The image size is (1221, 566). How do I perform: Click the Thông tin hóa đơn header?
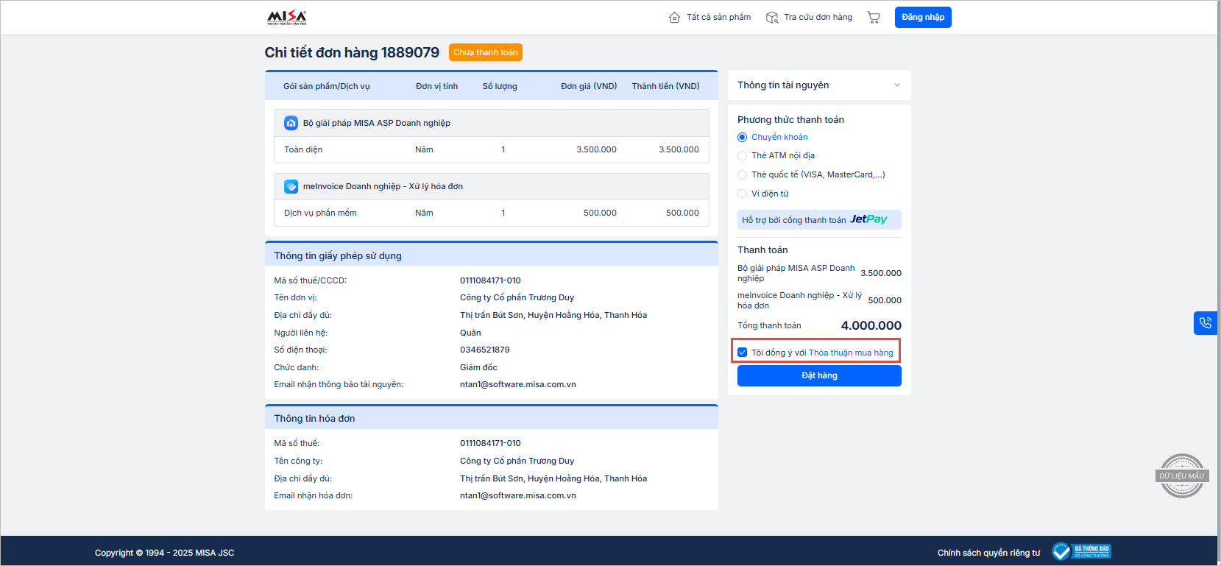click(x=492, y=418)
